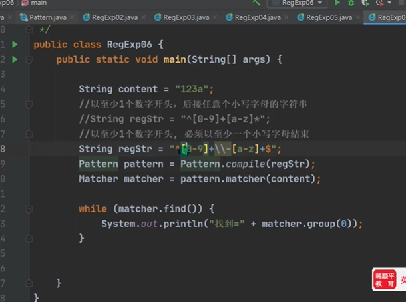Click the while loop closing fold marker
406x302 pixels.
pos(29,238)
